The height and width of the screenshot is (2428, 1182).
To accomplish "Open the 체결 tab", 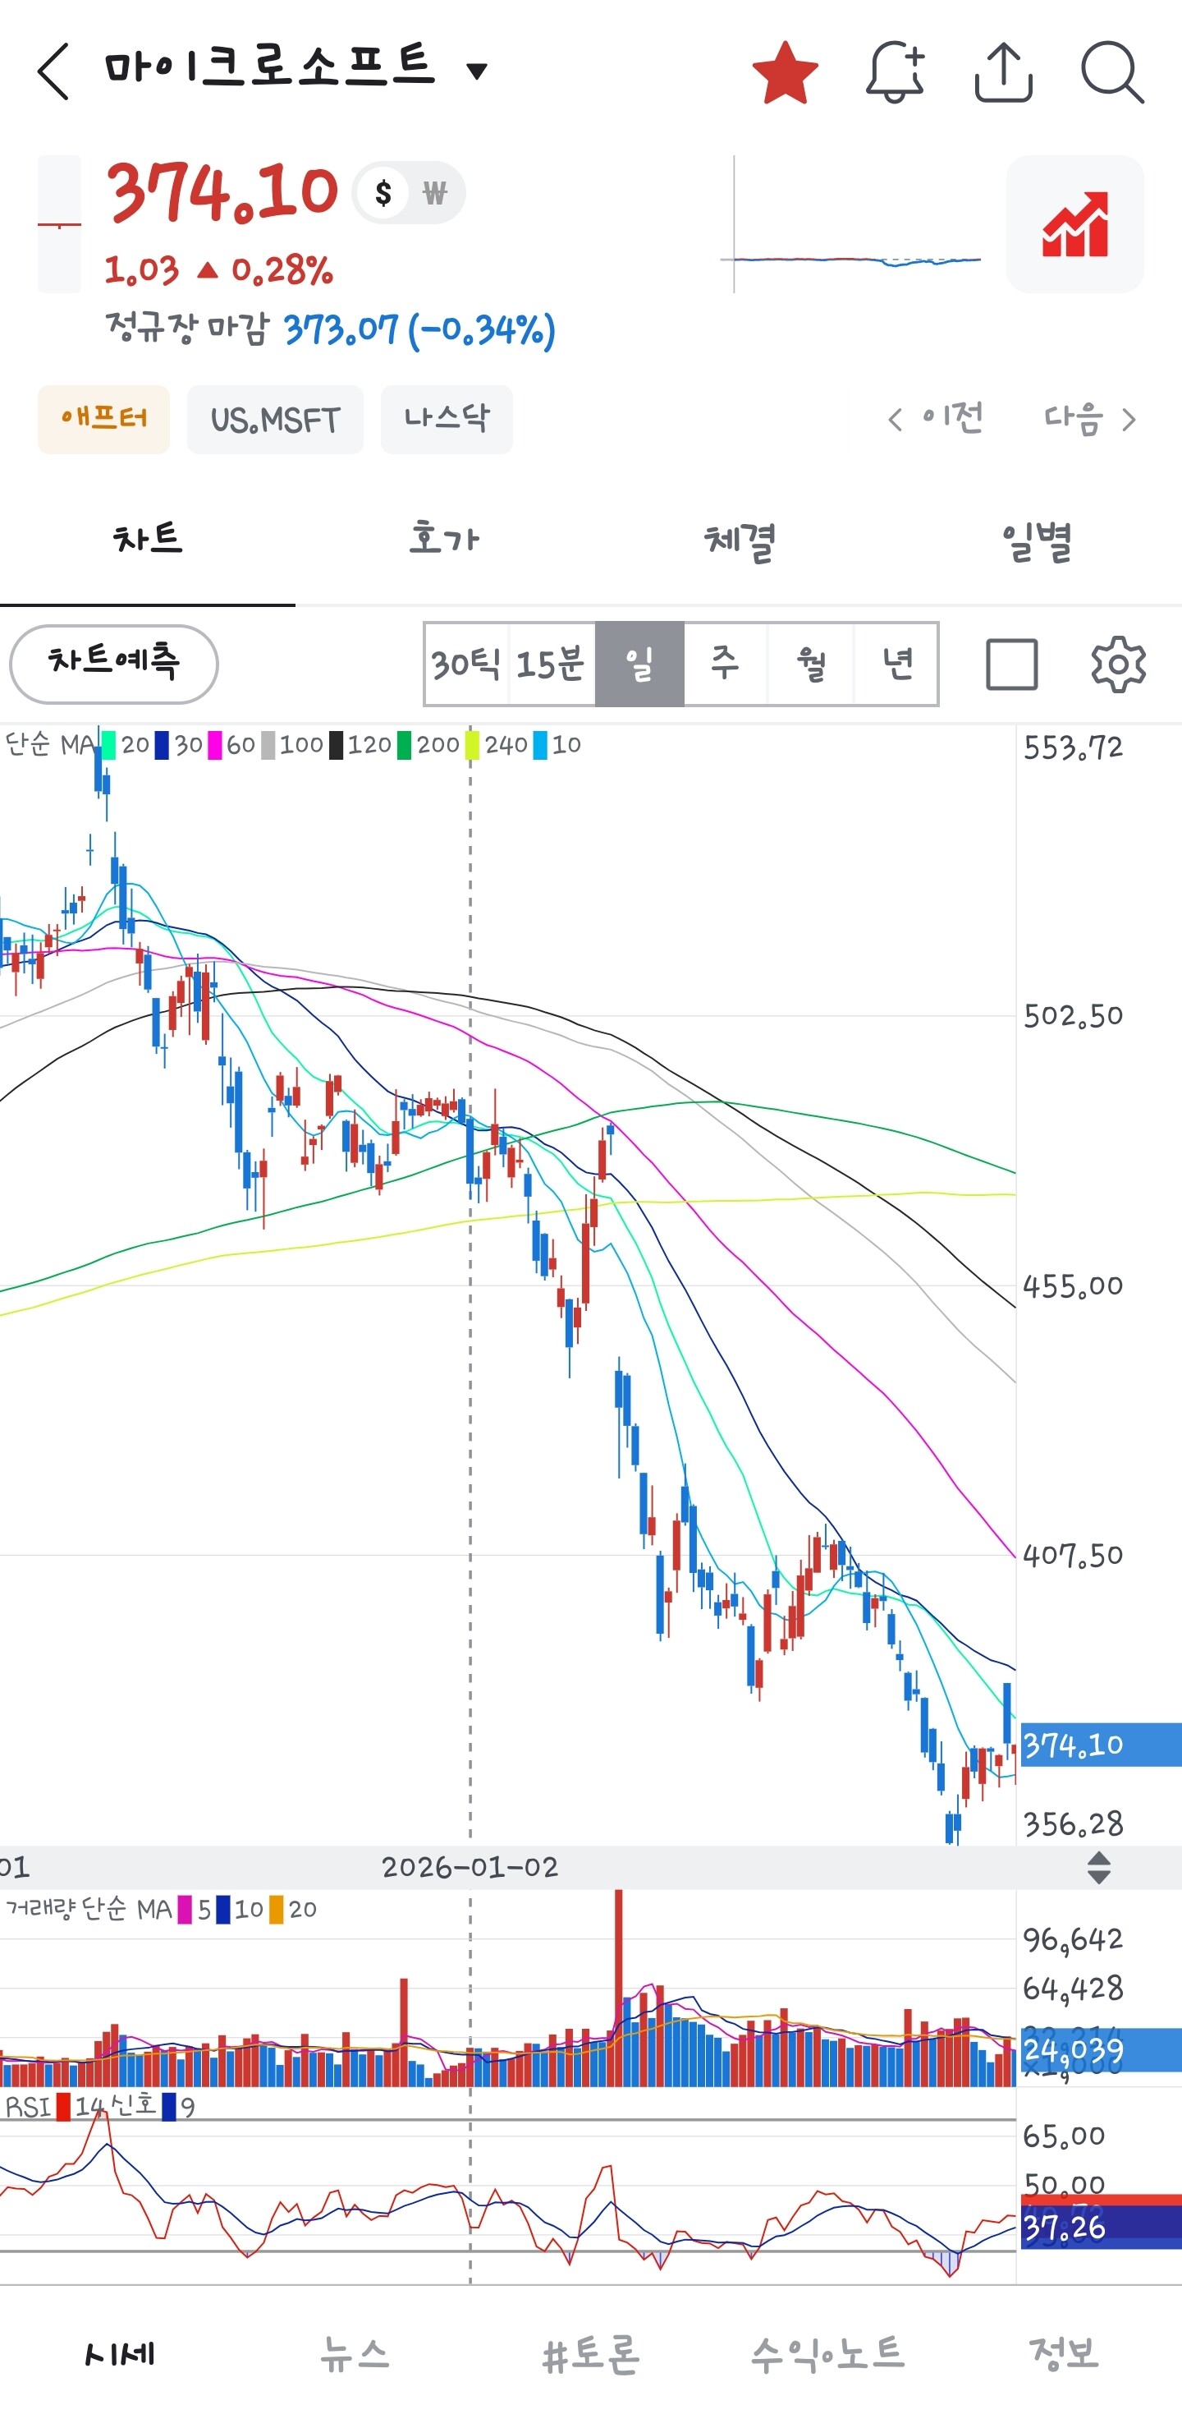I will [740, 540].
